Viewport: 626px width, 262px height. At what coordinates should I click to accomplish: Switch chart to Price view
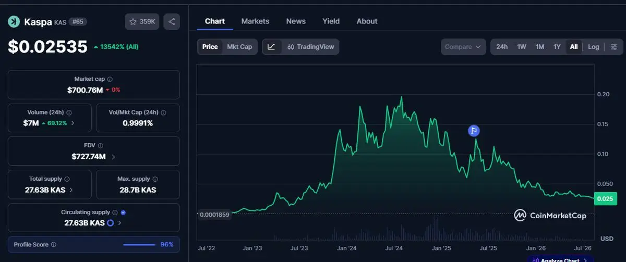pyautogui.click(x=210, y=47)
